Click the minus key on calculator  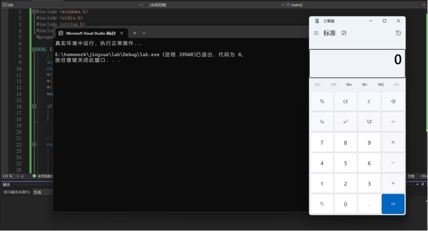click(393, 163)
